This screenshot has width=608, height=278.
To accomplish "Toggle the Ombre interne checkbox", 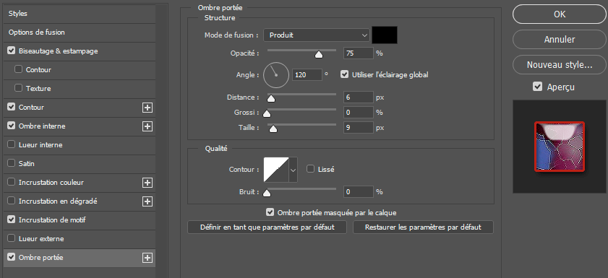I will click(12, 126).
